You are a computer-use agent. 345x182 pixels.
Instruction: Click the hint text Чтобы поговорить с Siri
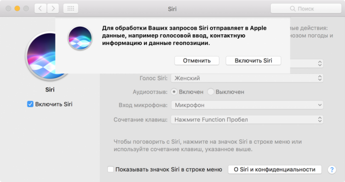tap(207, 145)
